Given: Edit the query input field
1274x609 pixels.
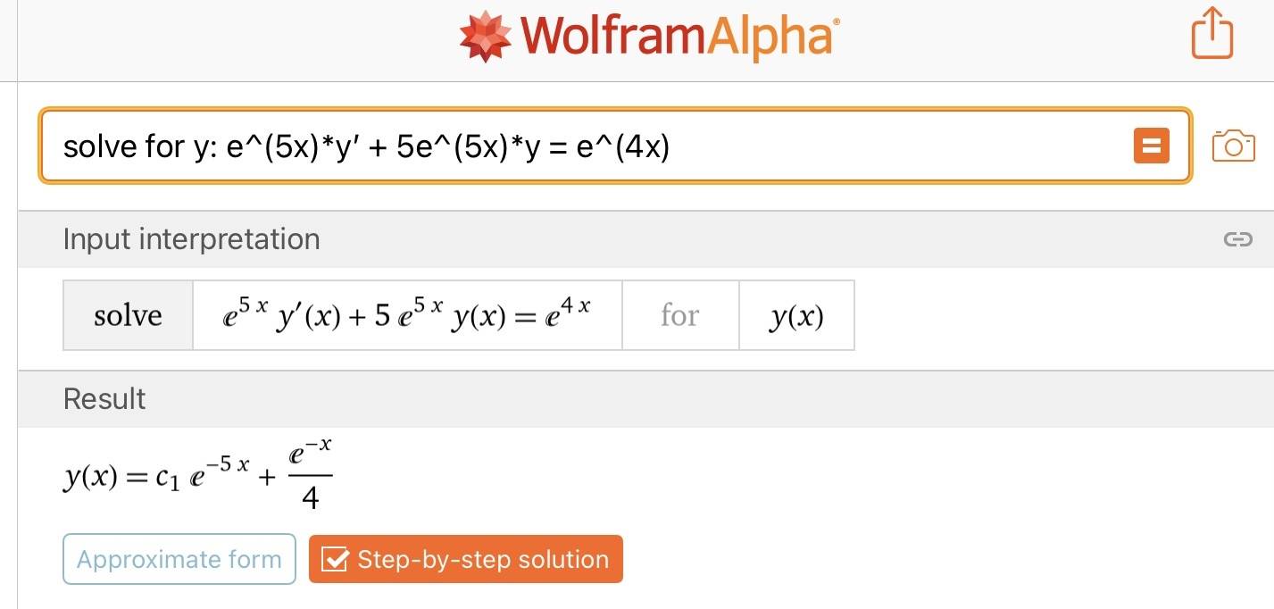Looking at the screenshot, I should pos(615,146).
